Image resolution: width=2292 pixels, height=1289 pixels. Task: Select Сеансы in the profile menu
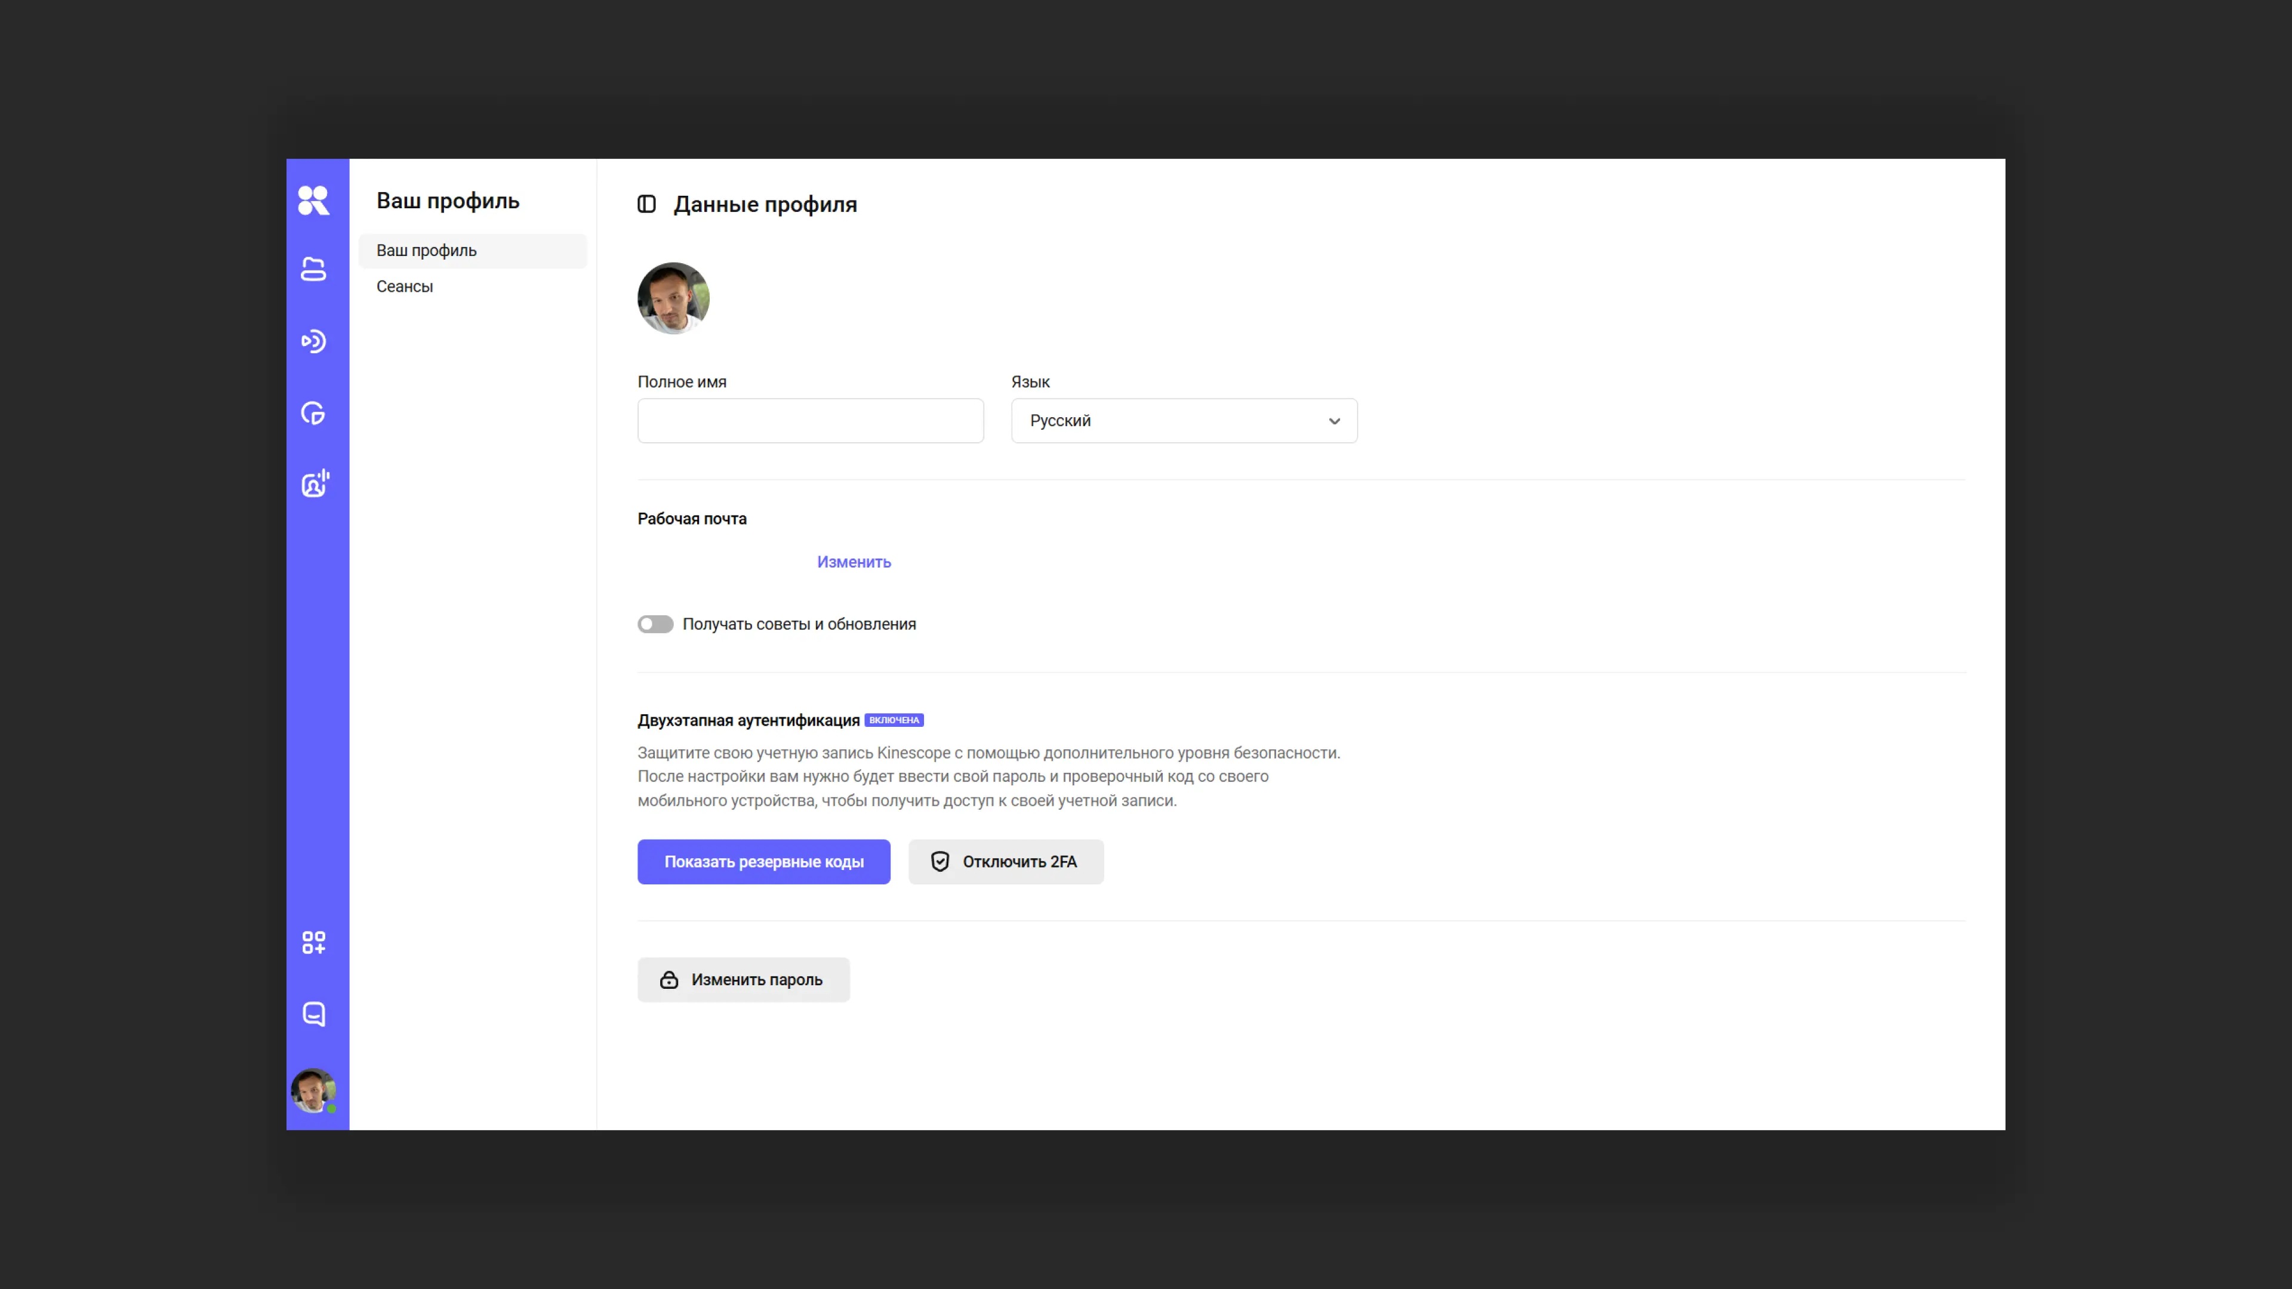tap(405, 286)
